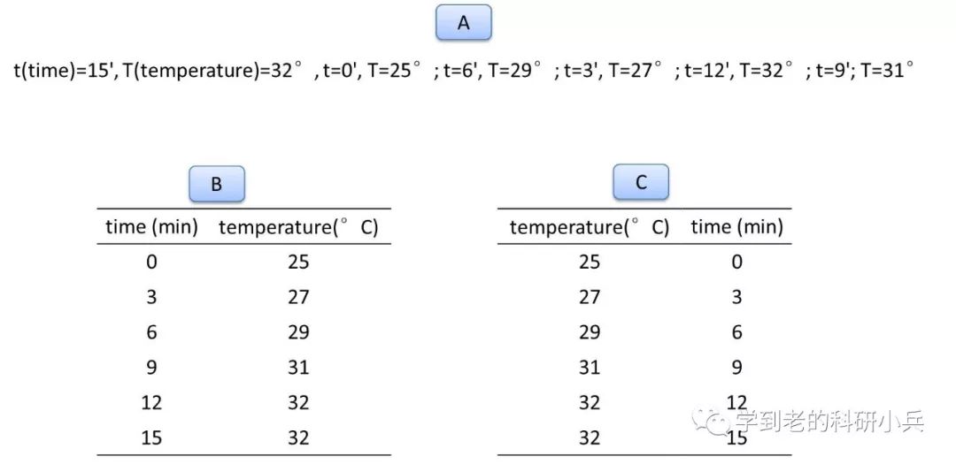Viewport: 956px width, 464px height.
Task: Click time value 6 in table C
Action: click(736, 332)
